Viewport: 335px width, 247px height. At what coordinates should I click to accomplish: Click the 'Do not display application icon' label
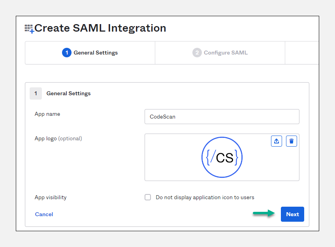[x=205, y=197]
